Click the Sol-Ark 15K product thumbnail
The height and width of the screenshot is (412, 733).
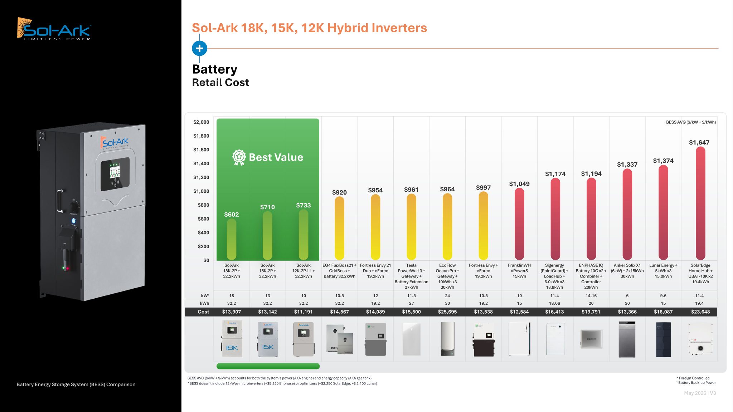[x=267, y=339]
